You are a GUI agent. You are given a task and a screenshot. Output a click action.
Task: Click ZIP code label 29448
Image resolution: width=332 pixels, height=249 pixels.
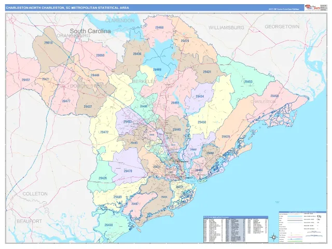coord(95,75)
